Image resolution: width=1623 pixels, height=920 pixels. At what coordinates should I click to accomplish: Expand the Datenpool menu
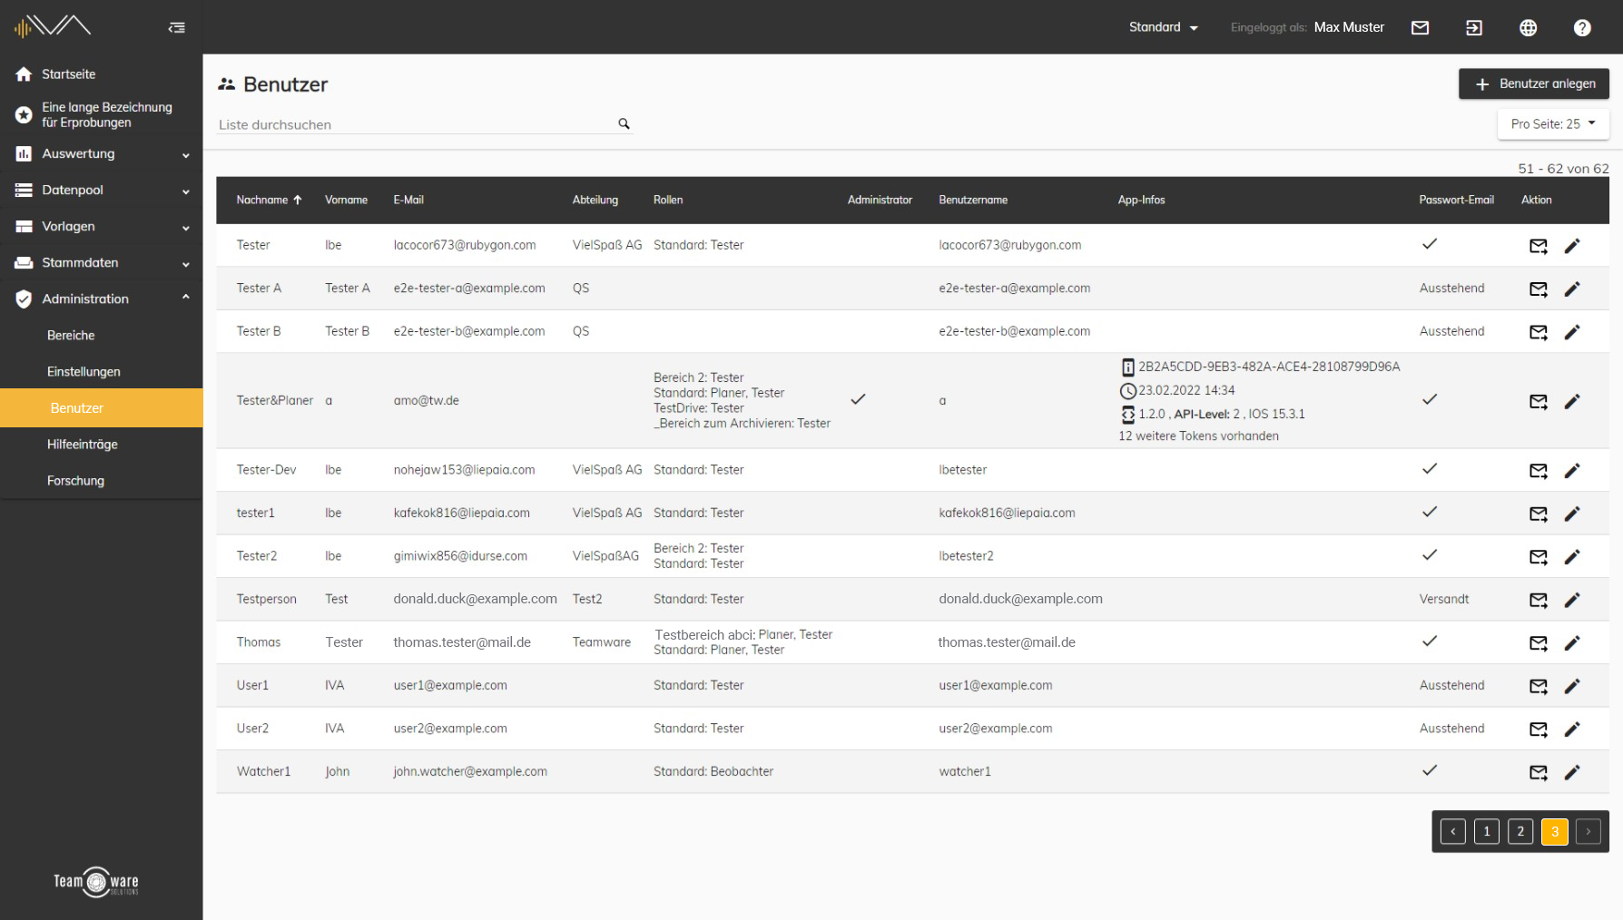tap(102, 191)
